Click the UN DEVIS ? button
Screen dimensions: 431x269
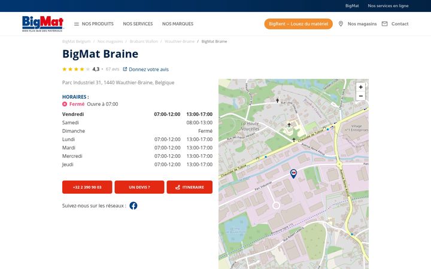click(x=139, y=187)
